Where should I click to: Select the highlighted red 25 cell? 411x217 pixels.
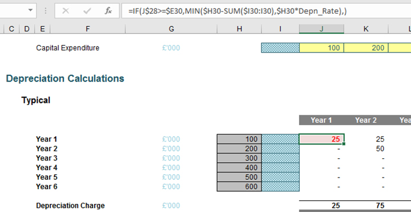[321, 139]
